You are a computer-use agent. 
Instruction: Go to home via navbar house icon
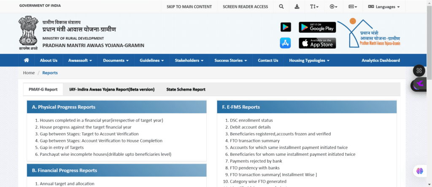(x=27, y=60)
